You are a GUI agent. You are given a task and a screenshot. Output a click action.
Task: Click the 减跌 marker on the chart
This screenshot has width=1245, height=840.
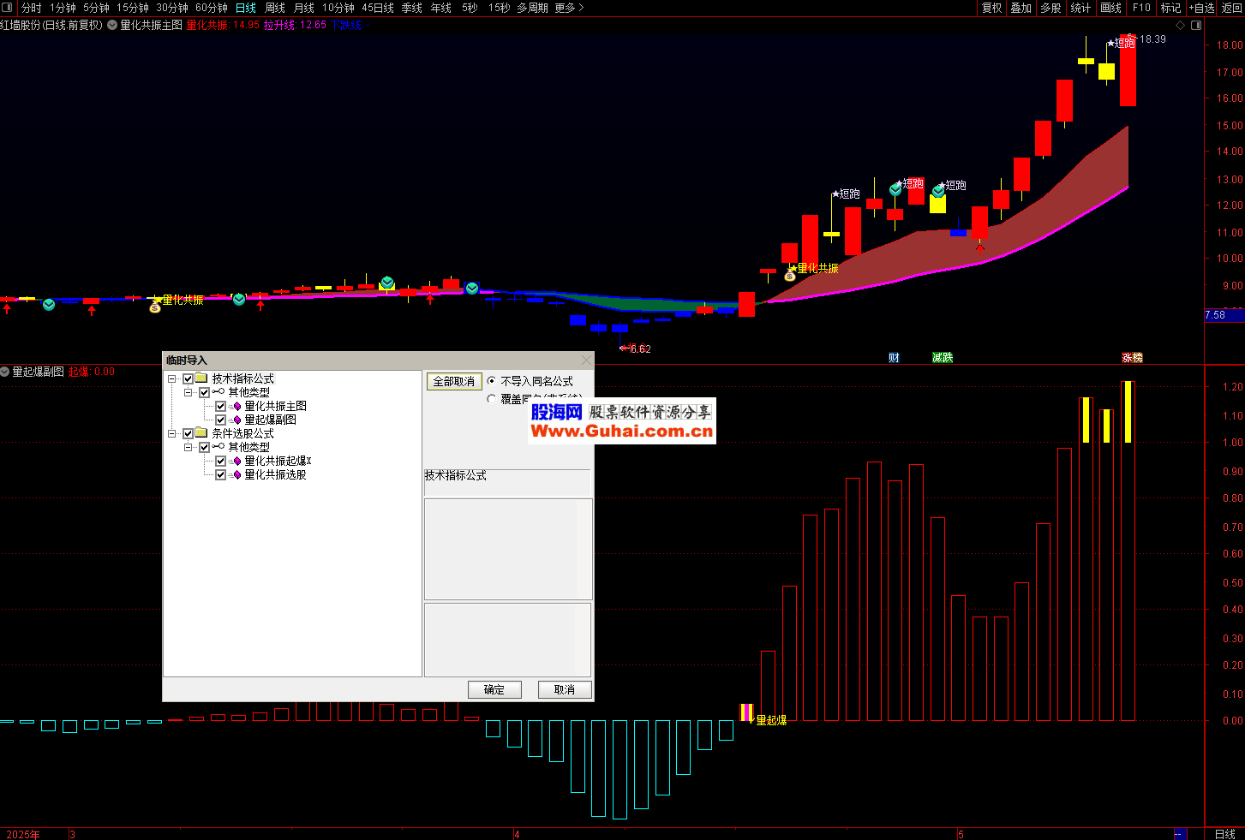(943, 358)
